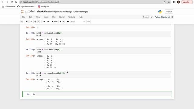Screen dimensions: 194x109
Task: Click the Out[42] output prompt
Action: tap(30, 79)
